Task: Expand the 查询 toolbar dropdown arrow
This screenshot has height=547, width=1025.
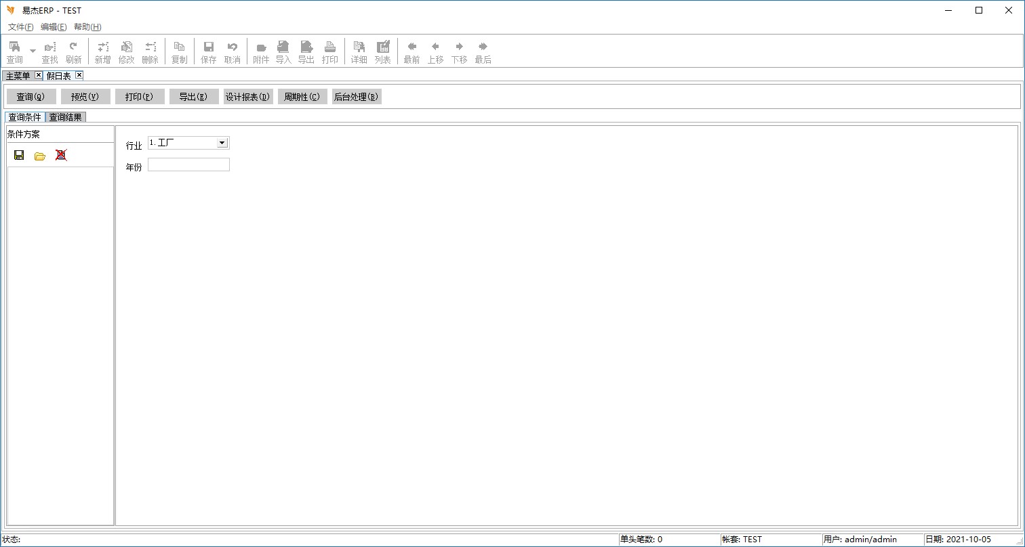Action: pos(33,51)
